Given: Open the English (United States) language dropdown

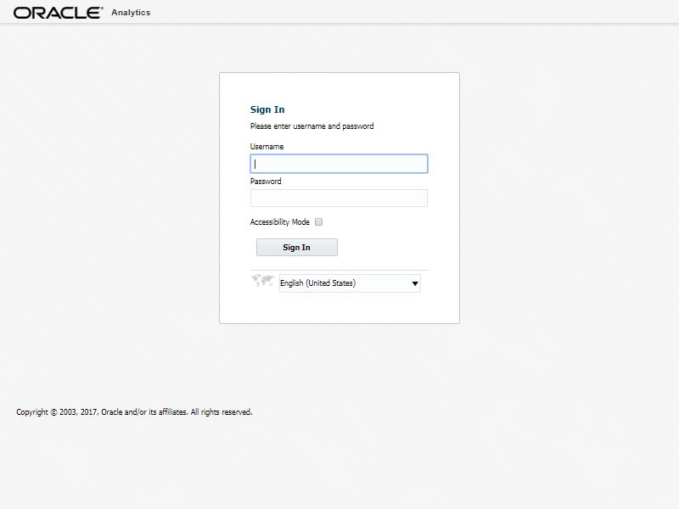Looking at the screenshot, I should coord(350,283).
